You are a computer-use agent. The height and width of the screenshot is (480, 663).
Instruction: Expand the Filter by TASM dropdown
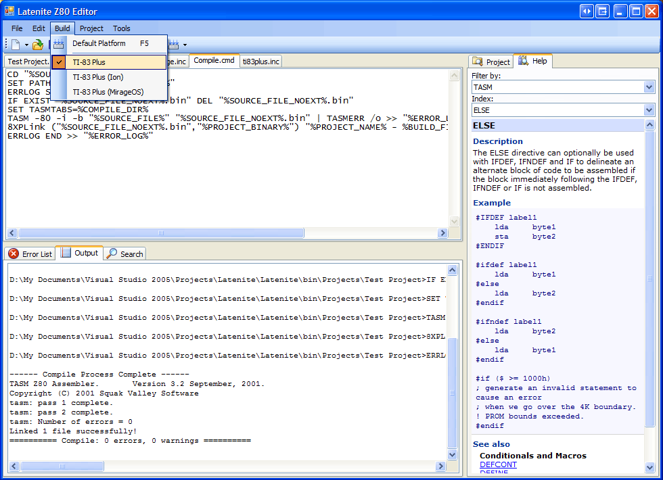coord(649,87)
